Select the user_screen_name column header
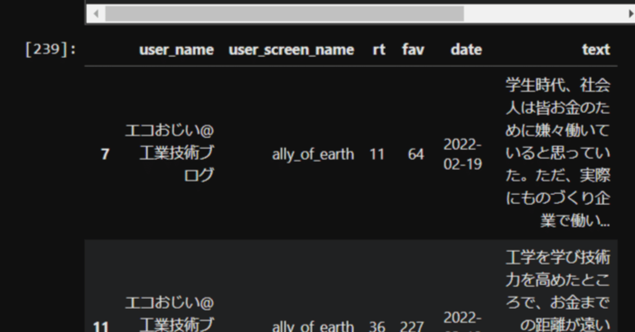 pos(291,50)
